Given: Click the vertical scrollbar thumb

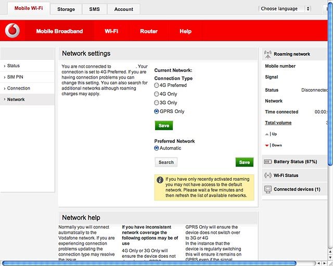Looking at the screenshot, I should click(x=330, y=84).
